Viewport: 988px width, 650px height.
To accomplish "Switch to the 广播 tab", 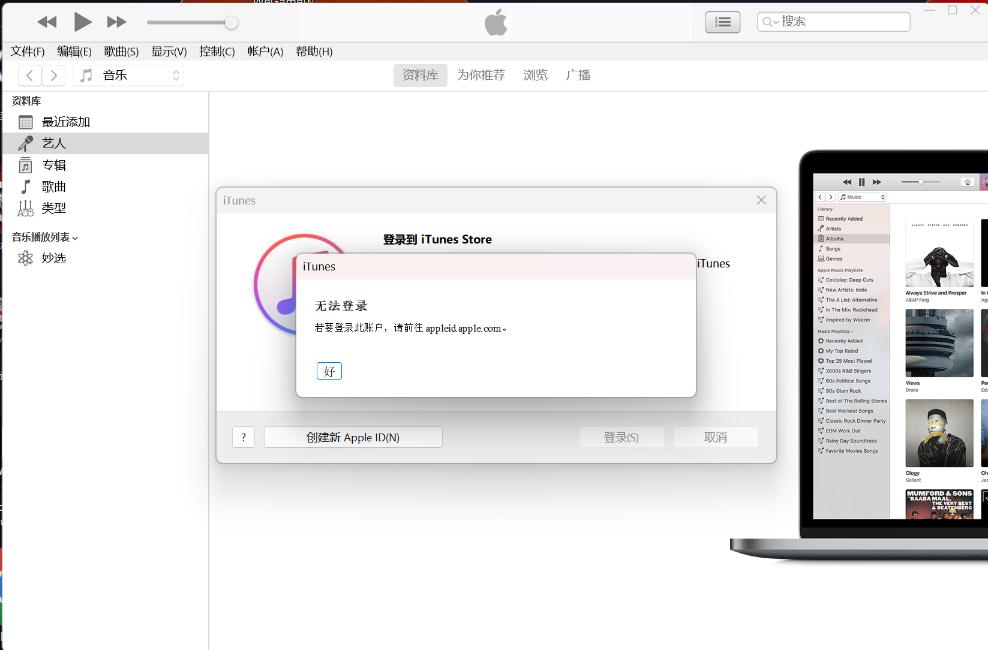I will coord(578,76).
